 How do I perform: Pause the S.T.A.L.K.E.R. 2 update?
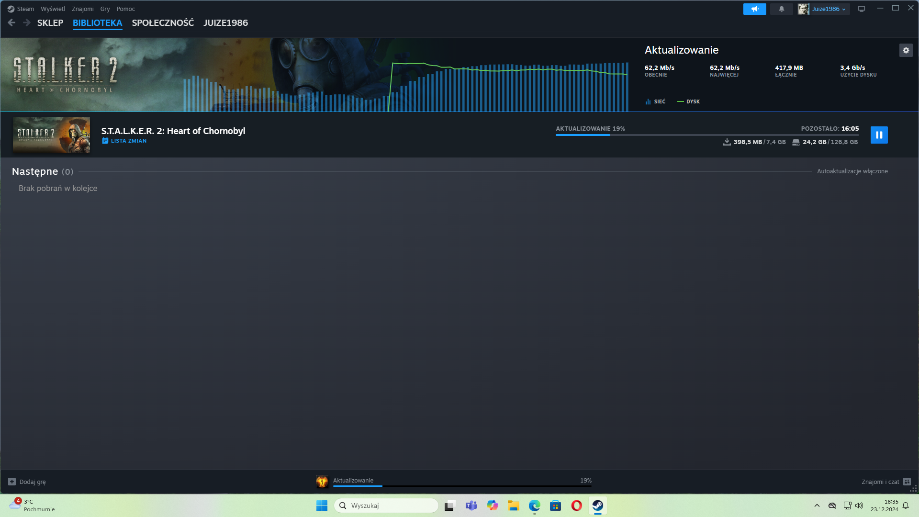(x=879, y=135)
